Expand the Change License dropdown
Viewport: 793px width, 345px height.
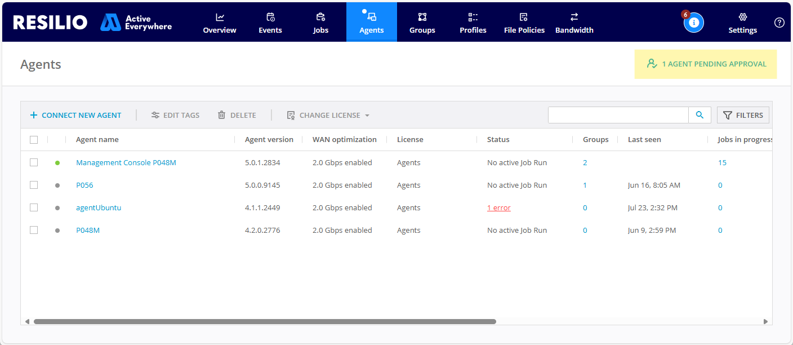click(x=328, y=115)
